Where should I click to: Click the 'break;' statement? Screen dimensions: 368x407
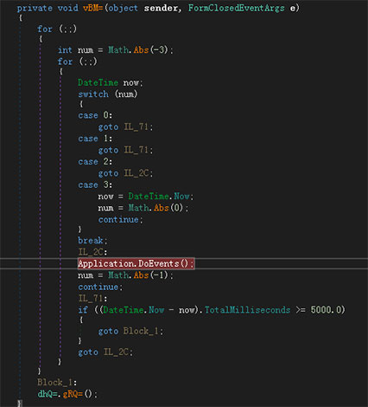coord(92,241)
